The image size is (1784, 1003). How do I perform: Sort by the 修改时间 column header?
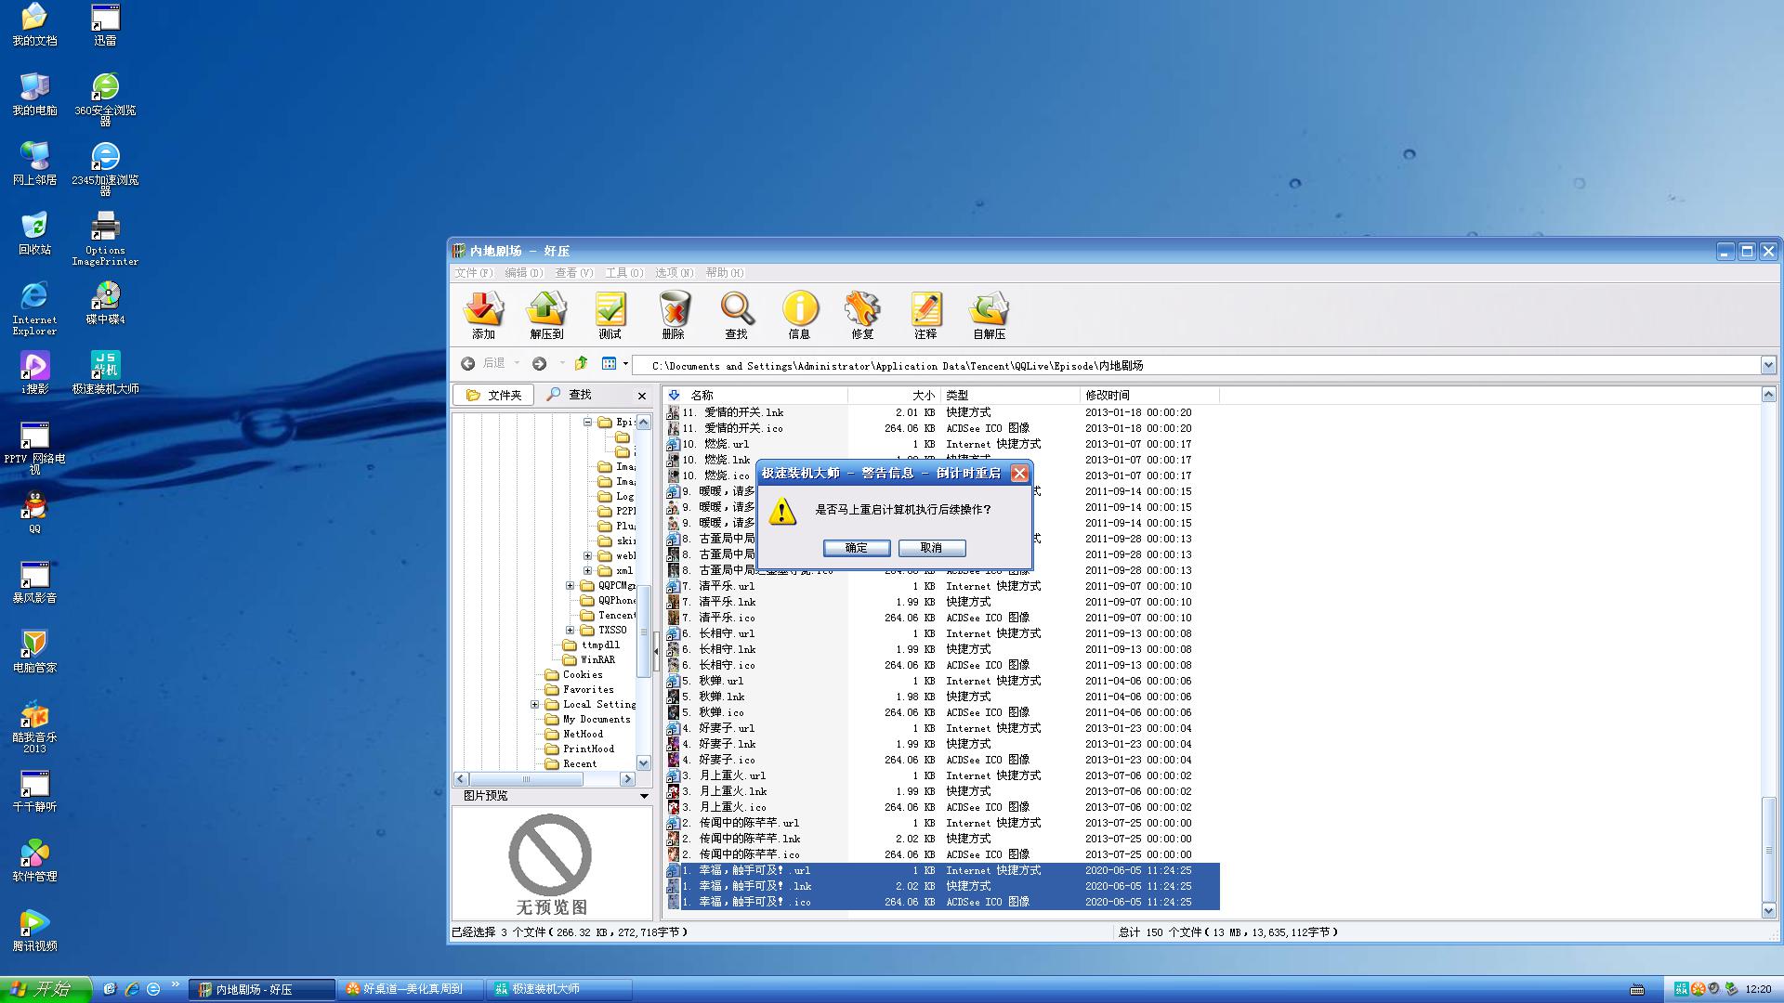pyautogui.click(x=1149, y=396)
